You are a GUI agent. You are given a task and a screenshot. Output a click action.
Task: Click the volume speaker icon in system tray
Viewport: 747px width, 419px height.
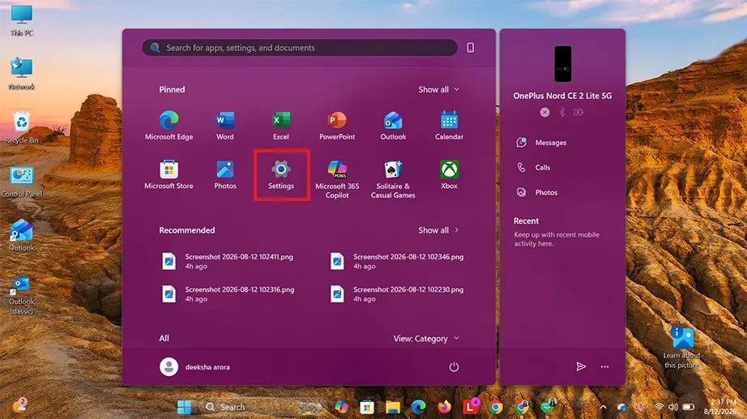click(x=673, y=407)
